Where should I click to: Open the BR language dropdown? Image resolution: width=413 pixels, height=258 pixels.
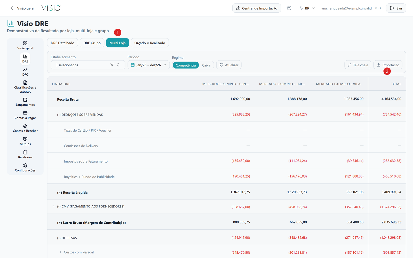[x=307, y=8]
